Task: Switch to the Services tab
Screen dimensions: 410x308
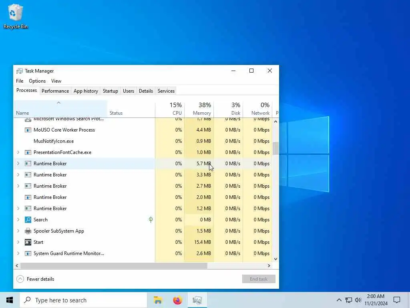Action: tap(166, 91)
